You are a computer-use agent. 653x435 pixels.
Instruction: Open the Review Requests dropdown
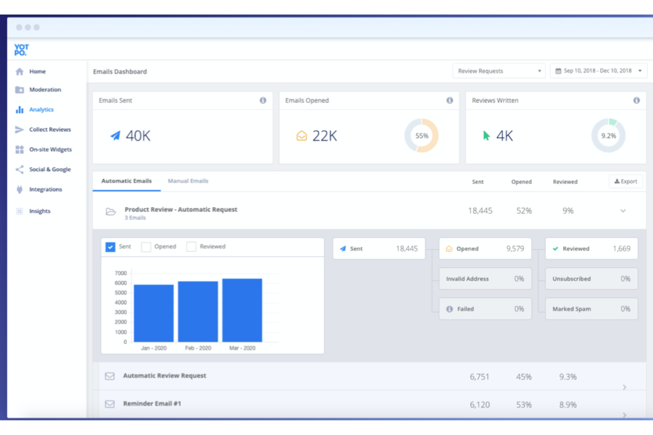(499, 71)
